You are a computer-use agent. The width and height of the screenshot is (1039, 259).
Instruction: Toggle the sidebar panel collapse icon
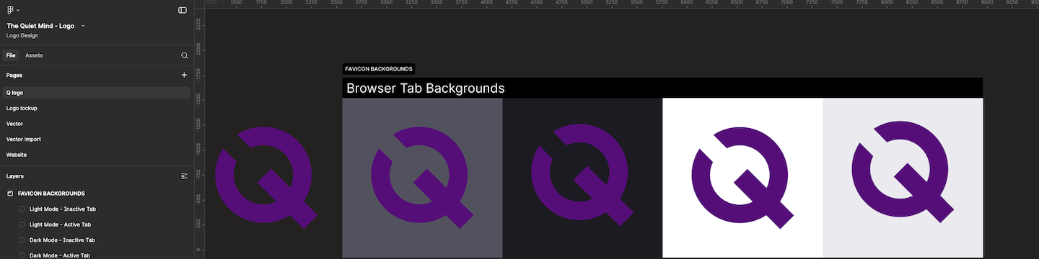(183, 10)
